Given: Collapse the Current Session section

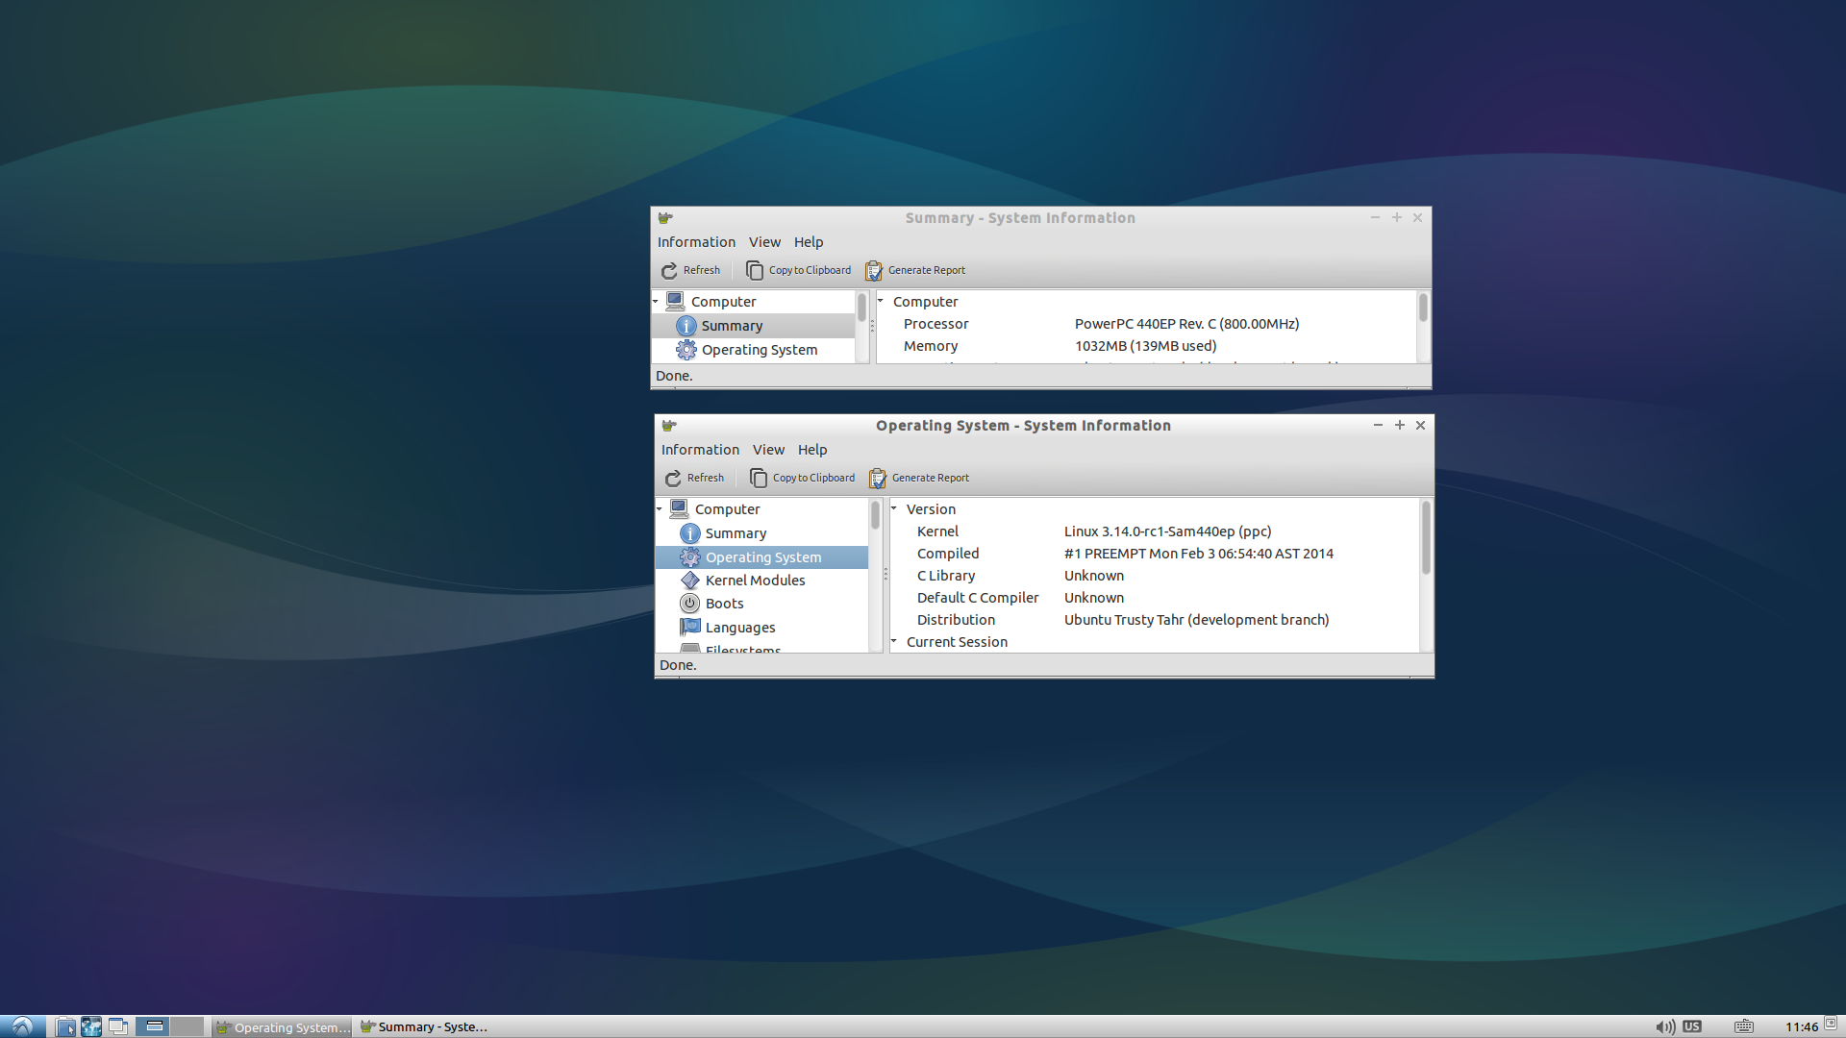Looking at the screenshot, I should tap(894, 641).
